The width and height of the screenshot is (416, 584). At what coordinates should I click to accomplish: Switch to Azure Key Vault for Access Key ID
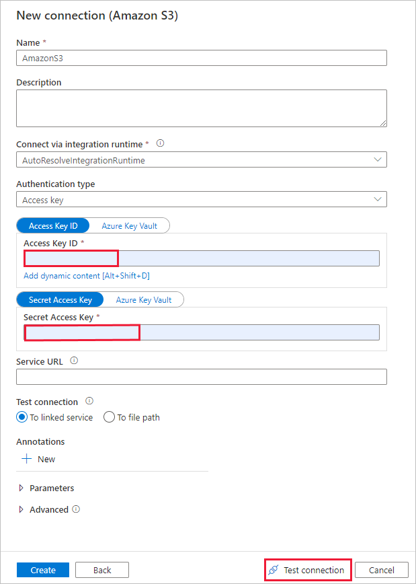pyautogui.click(x=130, y=225)
